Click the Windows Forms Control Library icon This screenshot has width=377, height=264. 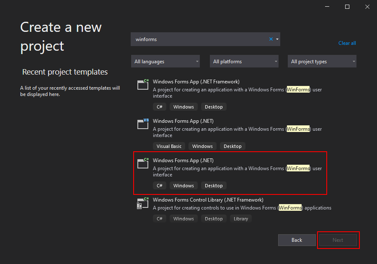point(143,203)
